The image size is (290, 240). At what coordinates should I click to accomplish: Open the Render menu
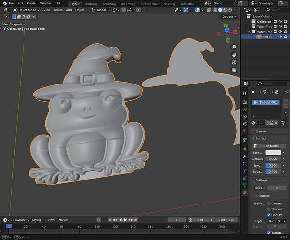(x=31, y=3)
